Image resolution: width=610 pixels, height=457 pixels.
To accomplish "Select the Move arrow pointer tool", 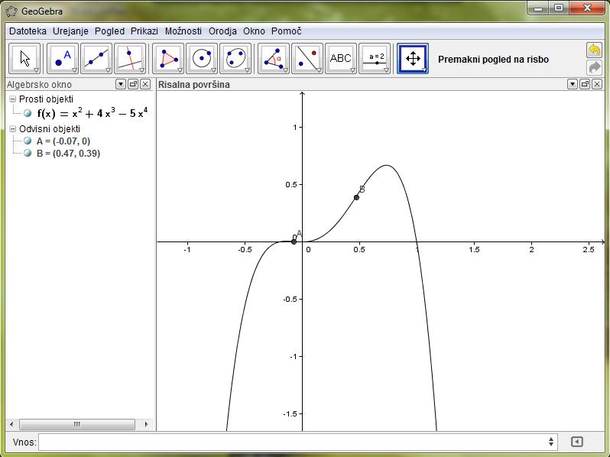I will pyautogui.click(x=25, y=58).
